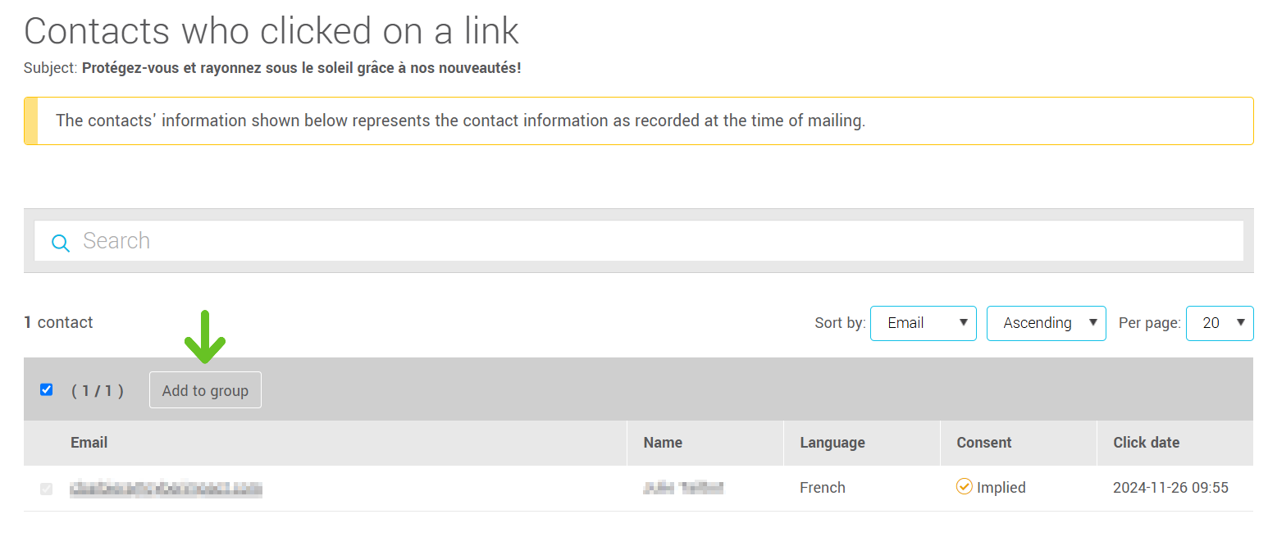Click the Click date column header

(x=1146, y=443)
